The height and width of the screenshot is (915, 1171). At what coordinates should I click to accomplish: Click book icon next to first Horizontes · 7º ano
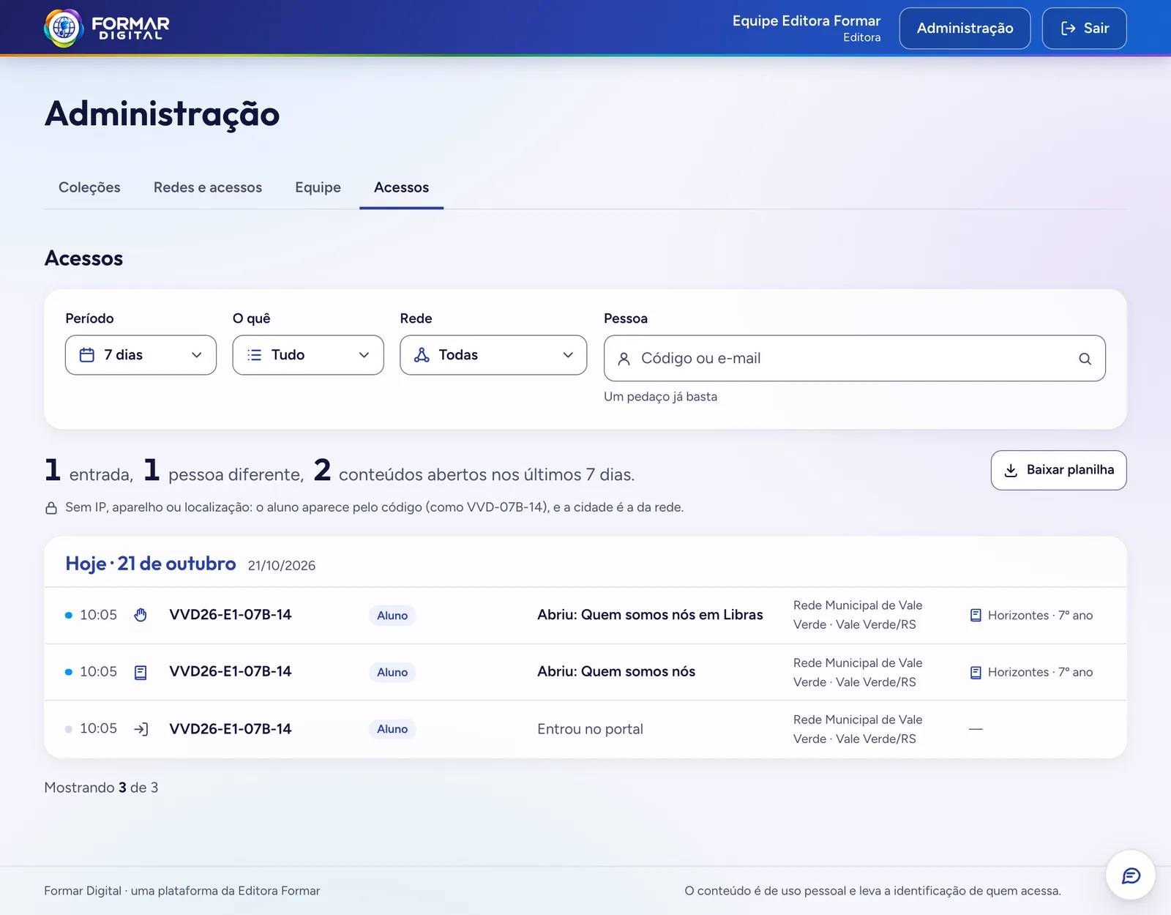tap(976, 616)
